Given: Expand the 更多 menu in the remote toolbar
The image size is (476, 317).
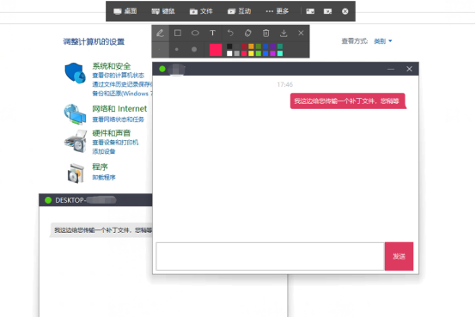Looking at the screenshot, I should (x=278, y=11).
